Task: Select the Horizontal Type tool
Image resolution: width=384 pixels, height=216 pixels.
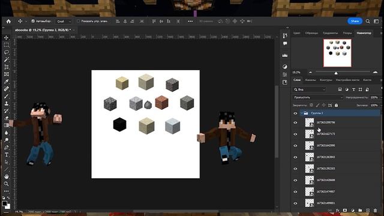Action: click(7, 155)
